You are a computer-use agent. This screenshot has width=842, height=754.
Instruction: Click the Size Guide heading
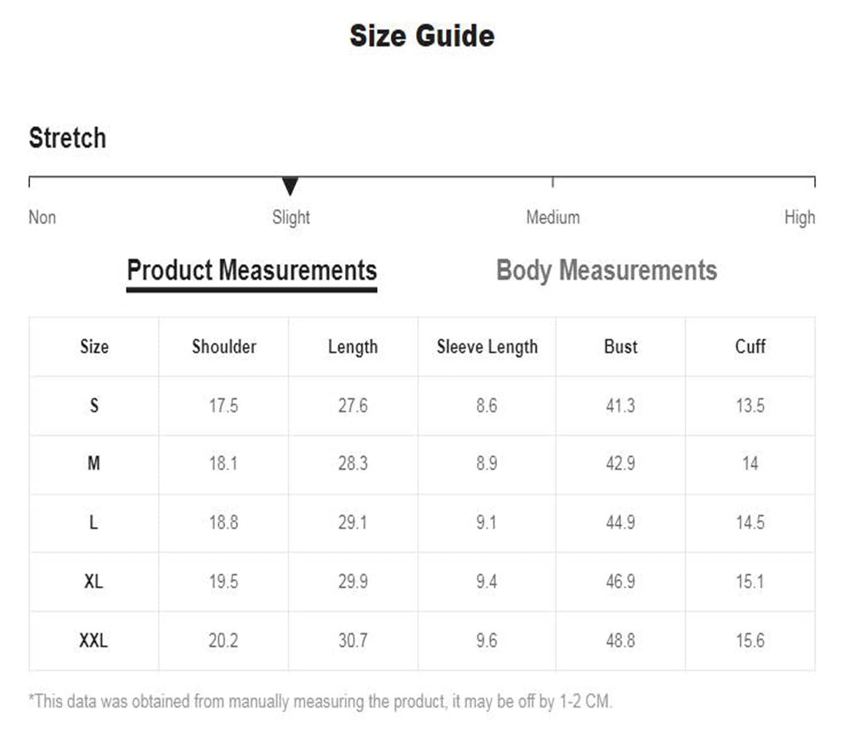point(422,36)
